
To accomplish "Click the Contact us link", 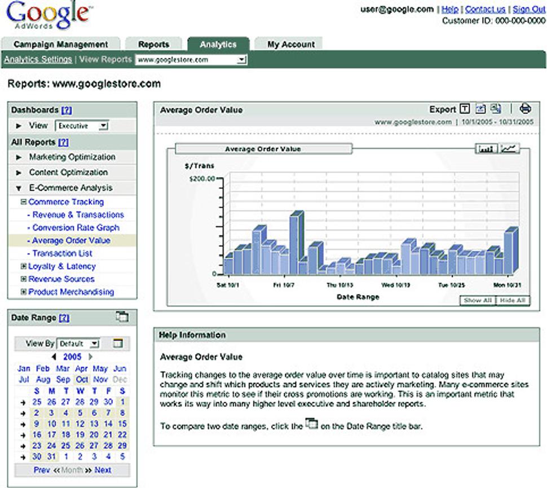I will [x=486, y=10].
